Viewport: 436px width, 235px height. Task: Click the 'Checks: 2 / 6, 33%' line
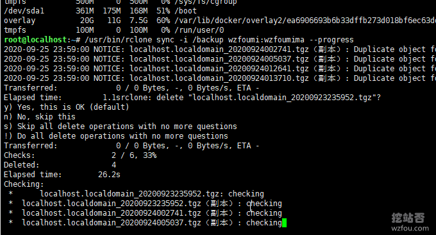(80, 155)
